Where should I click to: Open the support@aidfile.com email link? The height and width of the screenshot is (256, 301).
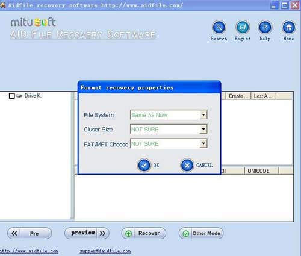[x=105, y=251]
